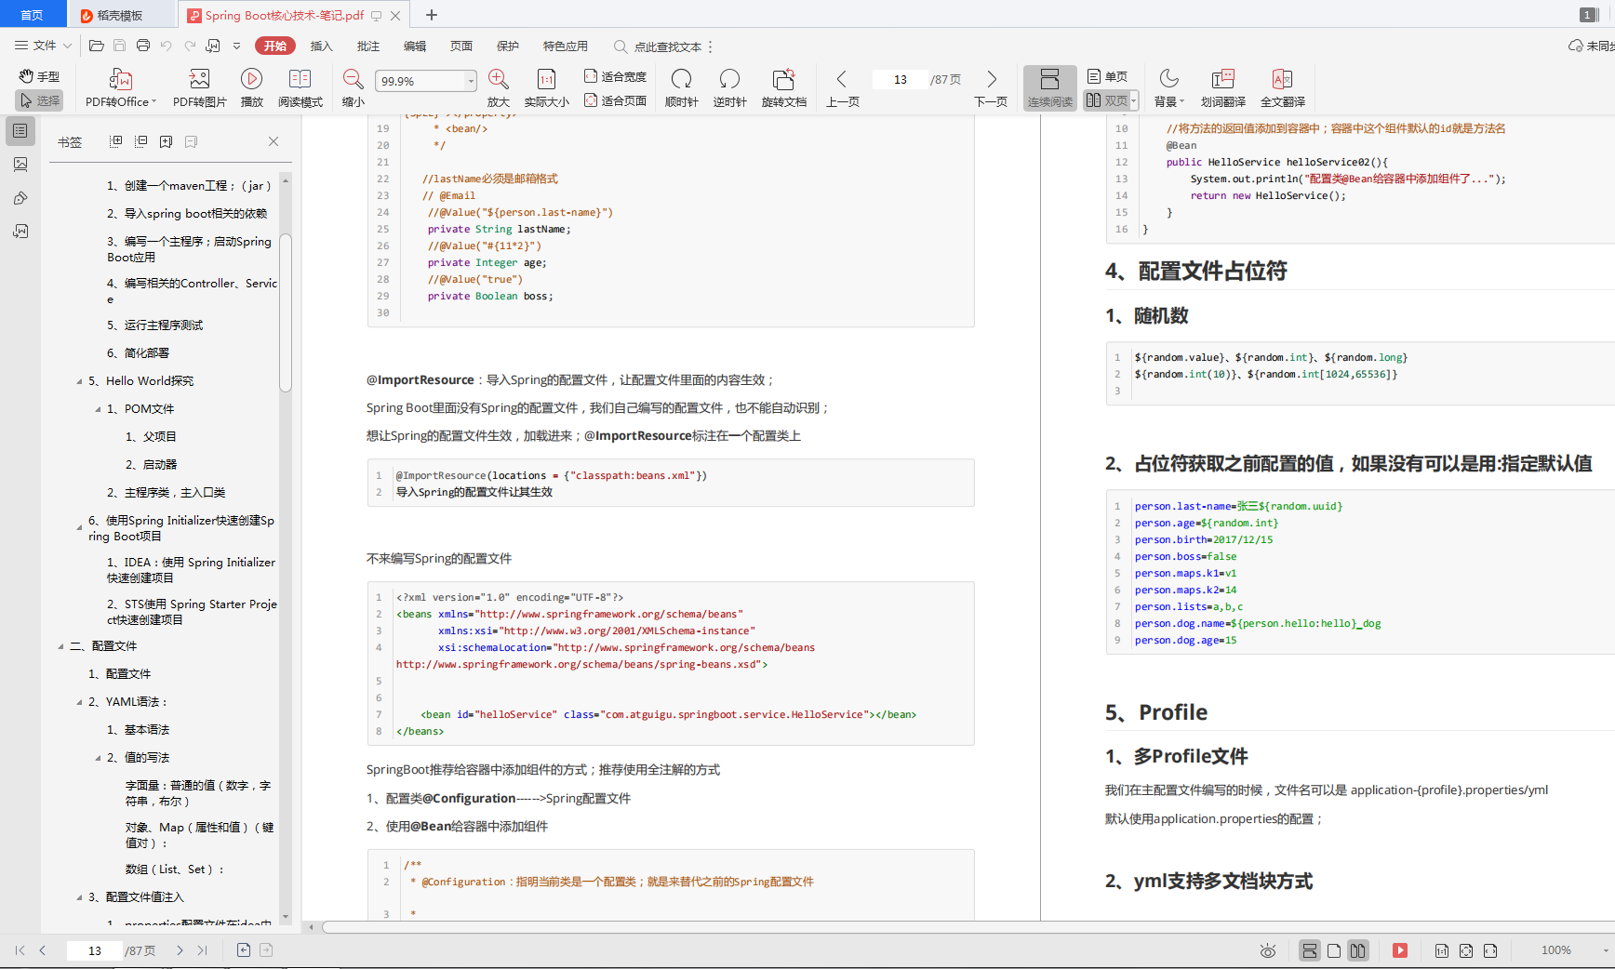Open the quick access toolbar dropdown arrow
Screen dimensions: 1615x969
point(236,46)
